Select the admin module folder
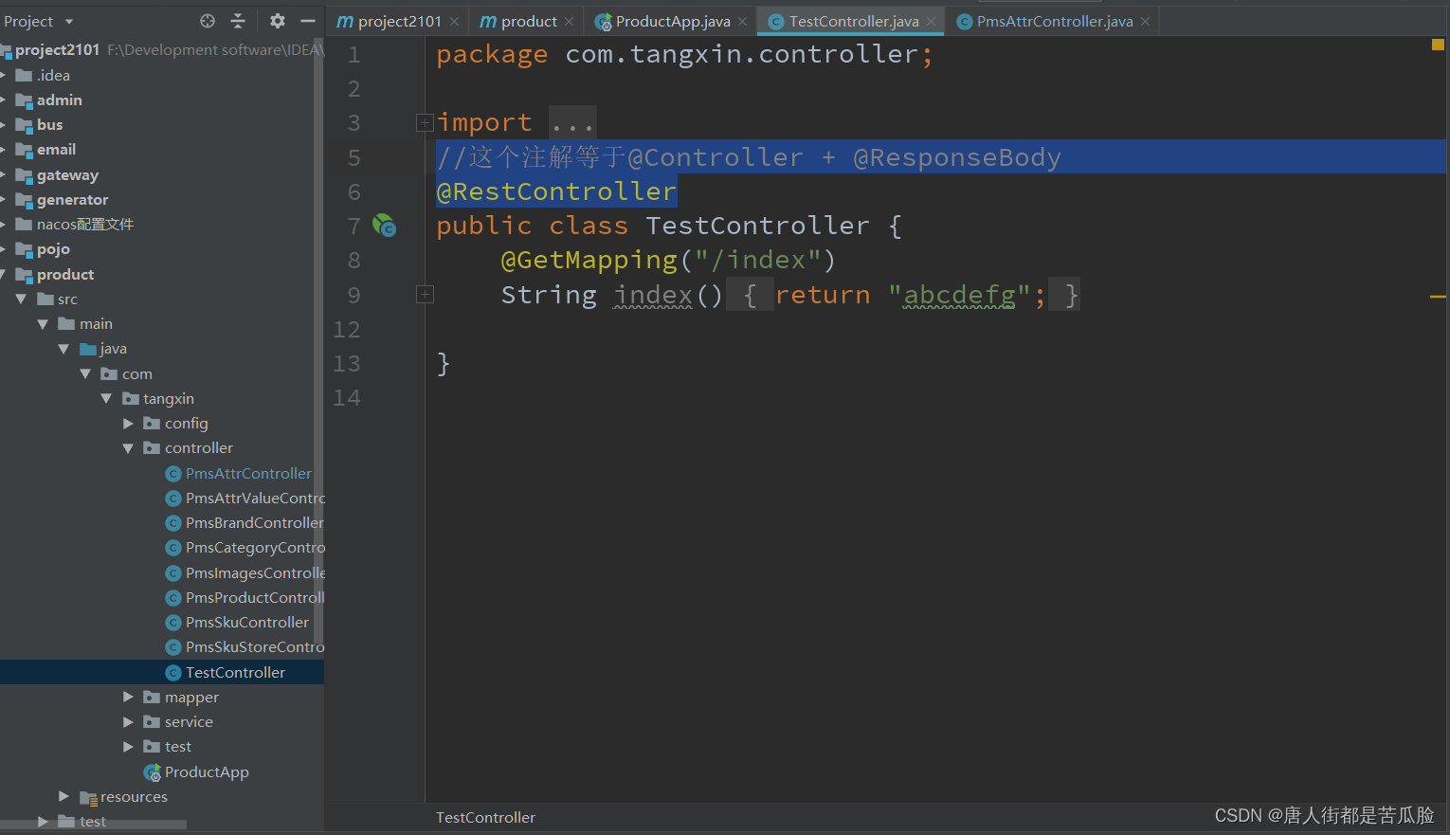This screenshot has height=835, width=1450. point(59,100)
